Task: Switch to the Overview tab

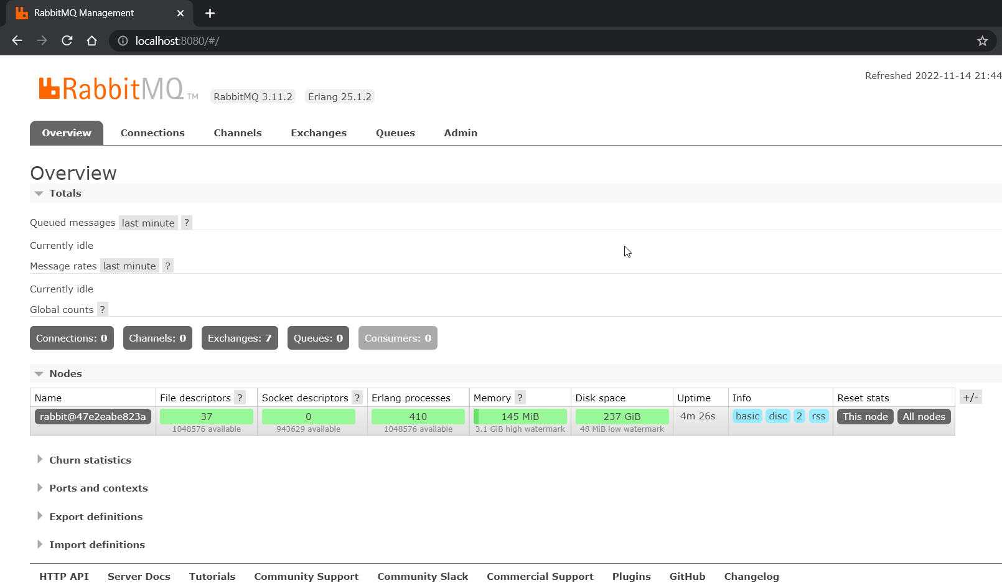Action: click(x=67, y=133)
